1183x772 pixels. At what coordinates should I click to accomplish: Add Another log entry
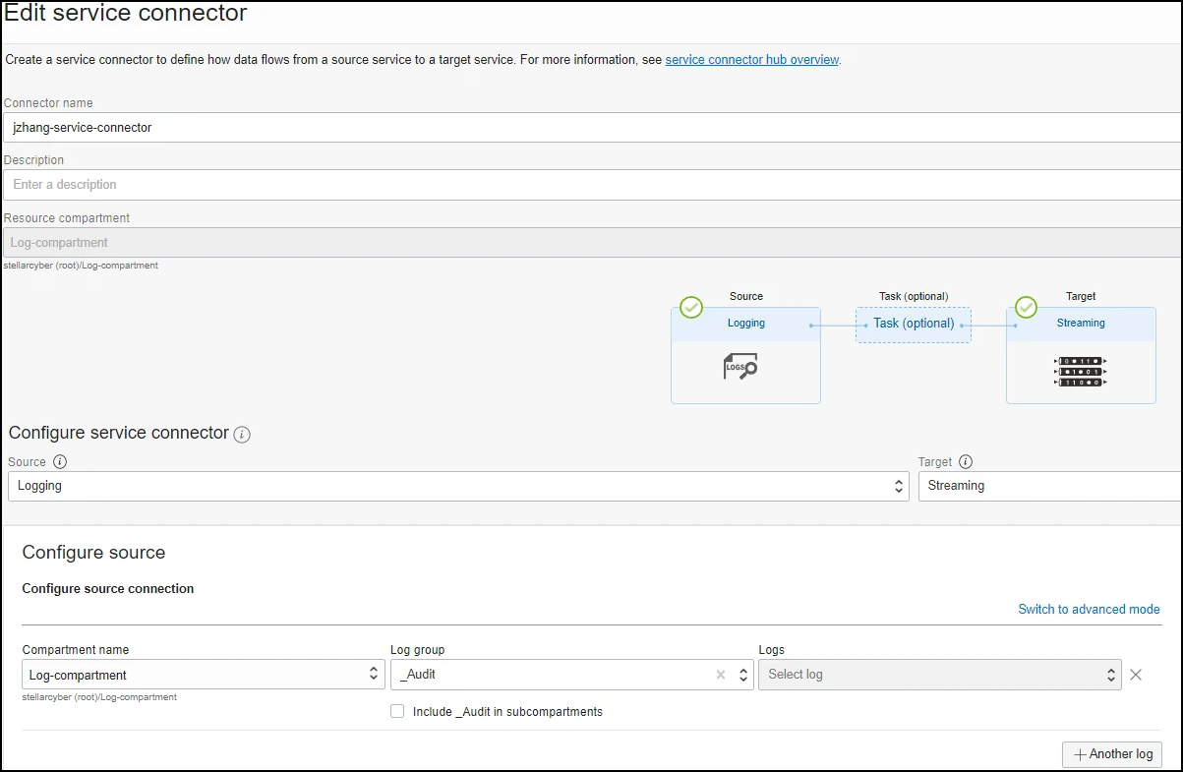coord(1112,754)
